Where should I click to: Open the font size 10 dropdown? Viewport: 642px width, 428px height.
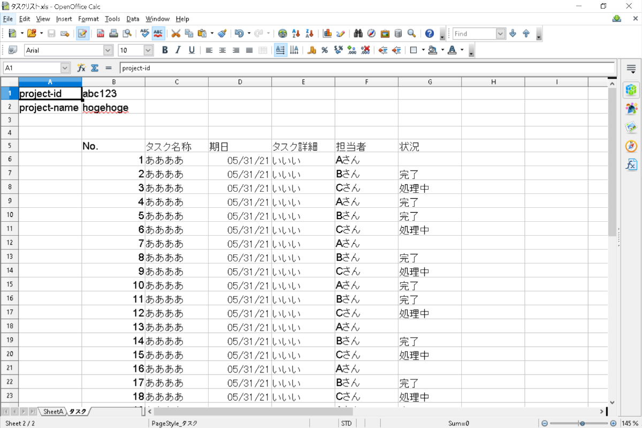coord(148,50)
